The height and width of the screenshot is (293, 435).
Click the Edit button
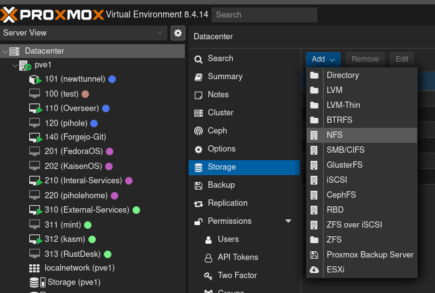click(402, 59)
